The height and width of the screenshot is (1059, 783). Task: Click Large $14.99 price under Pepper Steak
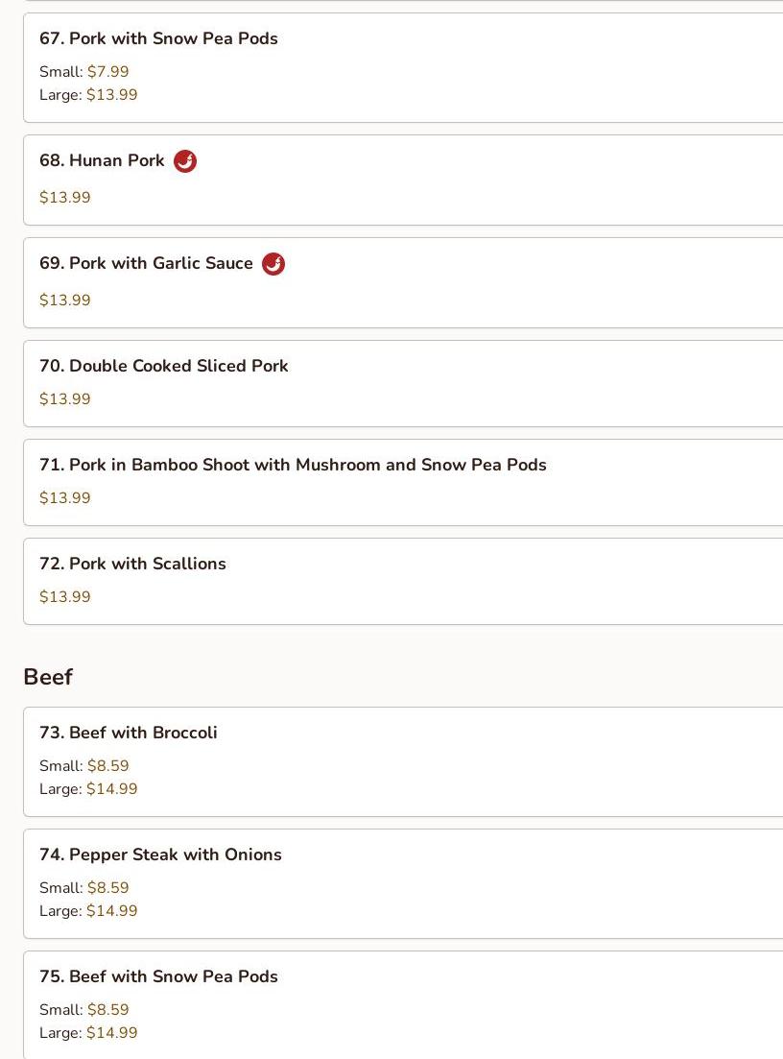click(111, 911)
